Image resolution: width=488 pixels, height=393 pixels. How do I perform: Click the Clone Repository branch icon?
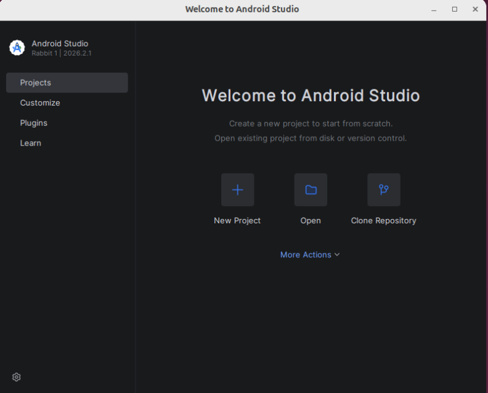384,189
